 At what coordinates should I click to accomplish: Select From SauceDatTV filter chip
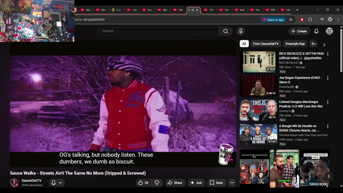click(266, 44)
